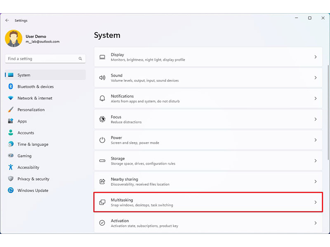This screenshot has height=247, width=330.
Task: Switch to Personalization section
Action: click(31, 110)
